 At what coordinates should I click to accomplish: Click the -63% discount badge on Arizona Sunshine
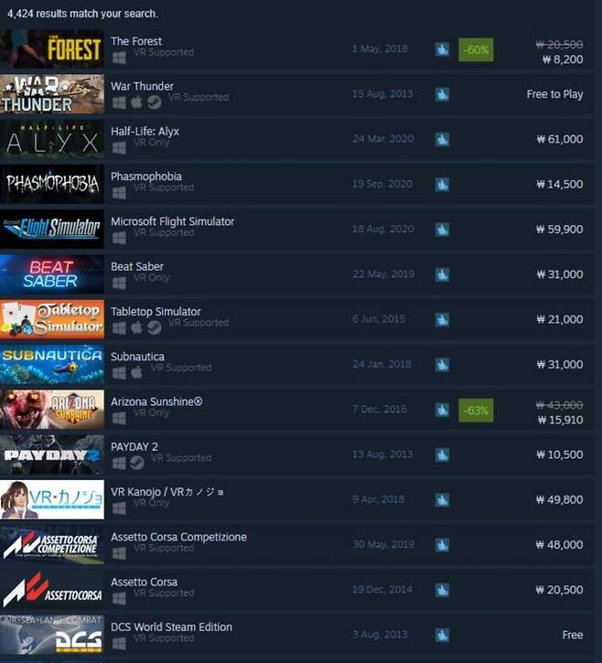pos(476,411)
